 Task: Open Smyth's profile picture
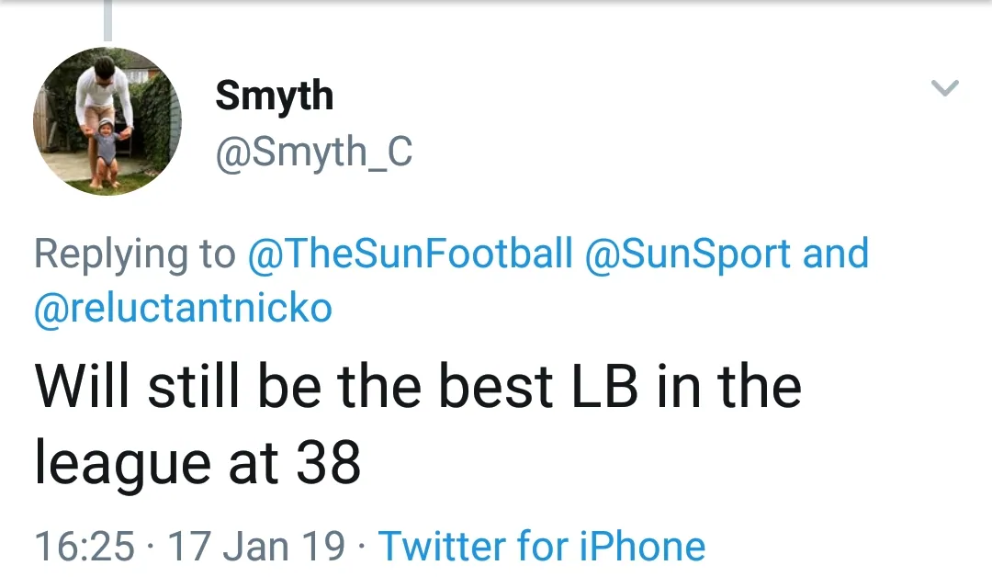pos(107,121)
